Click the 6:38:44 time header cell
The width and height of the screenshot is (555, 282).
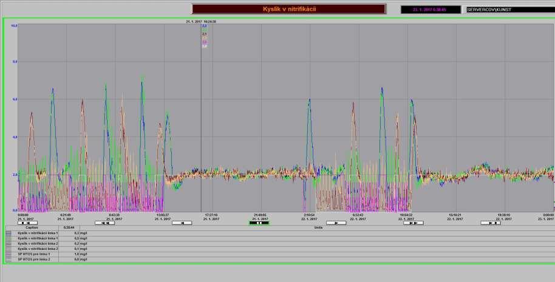(x=69, y=227)
